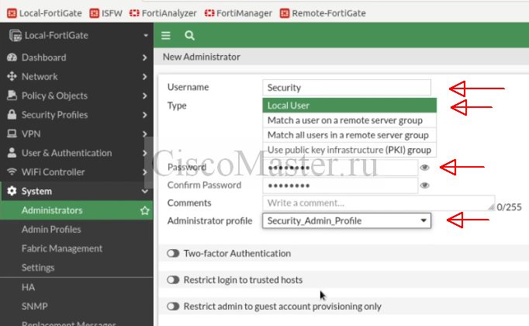The width and height of the screenshot is (529, 326).
Task: Click the Comments text area
Action: pyautogui.click(x=379, y=203)
